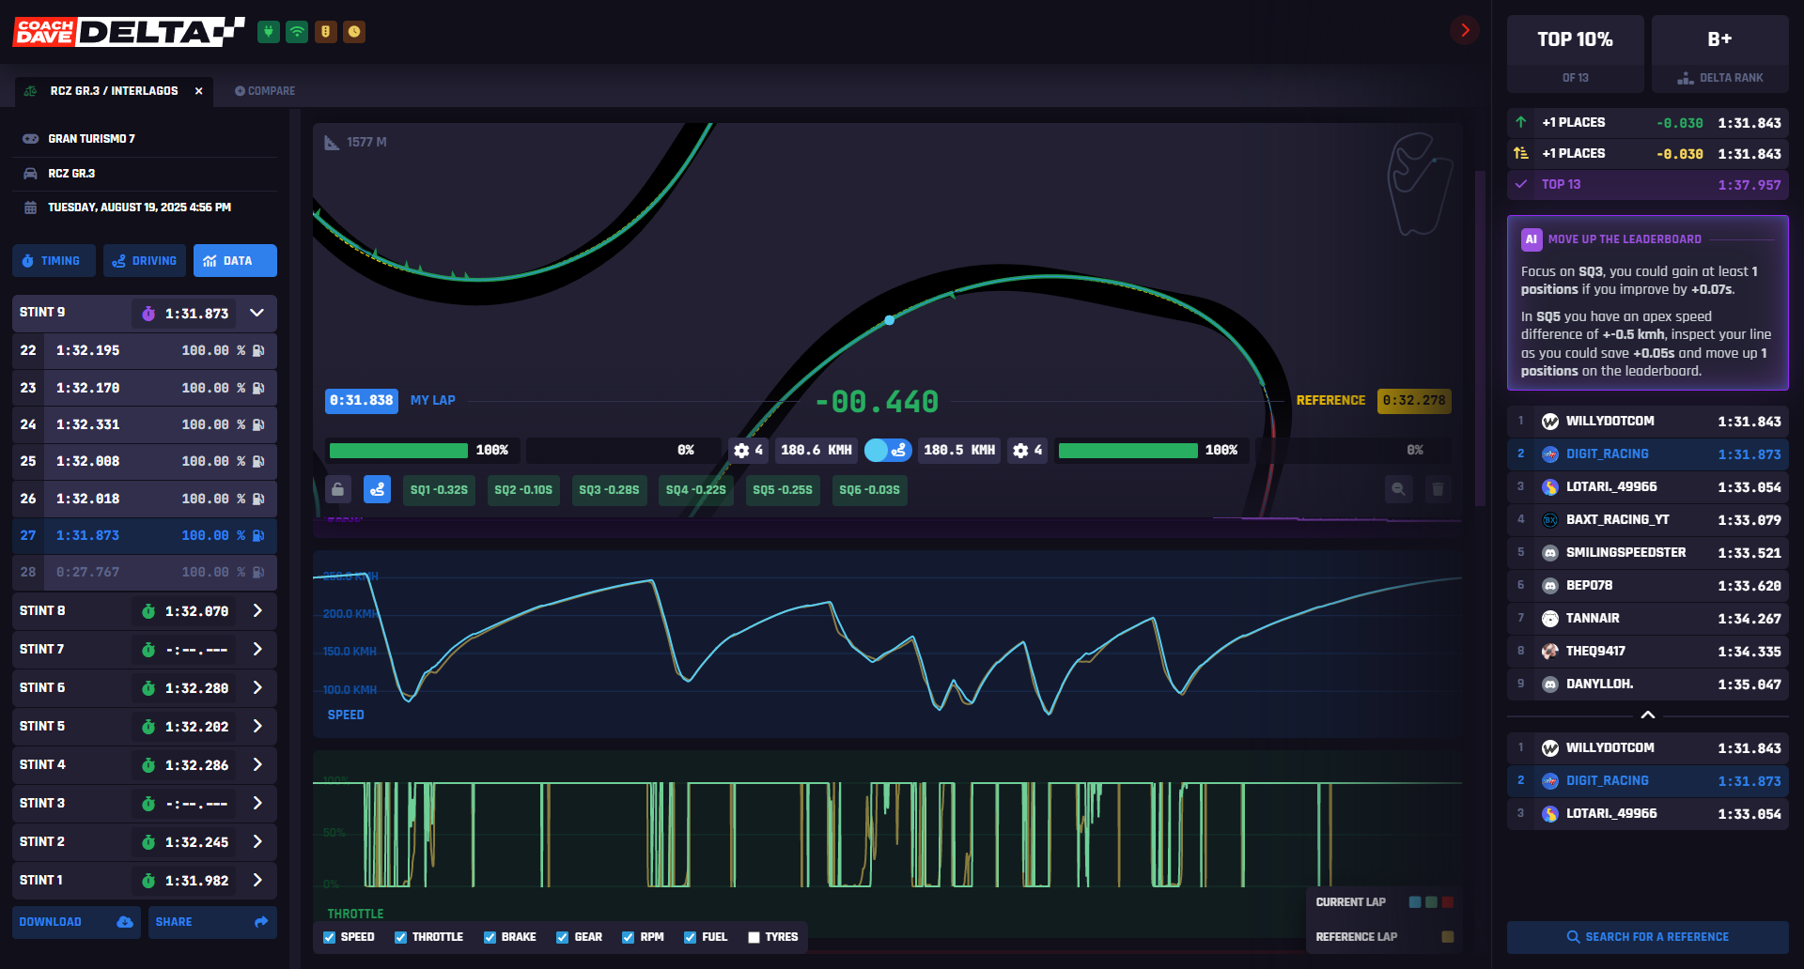
Task: Click the distance ruler icon at 1577 M
Action: 332,143
